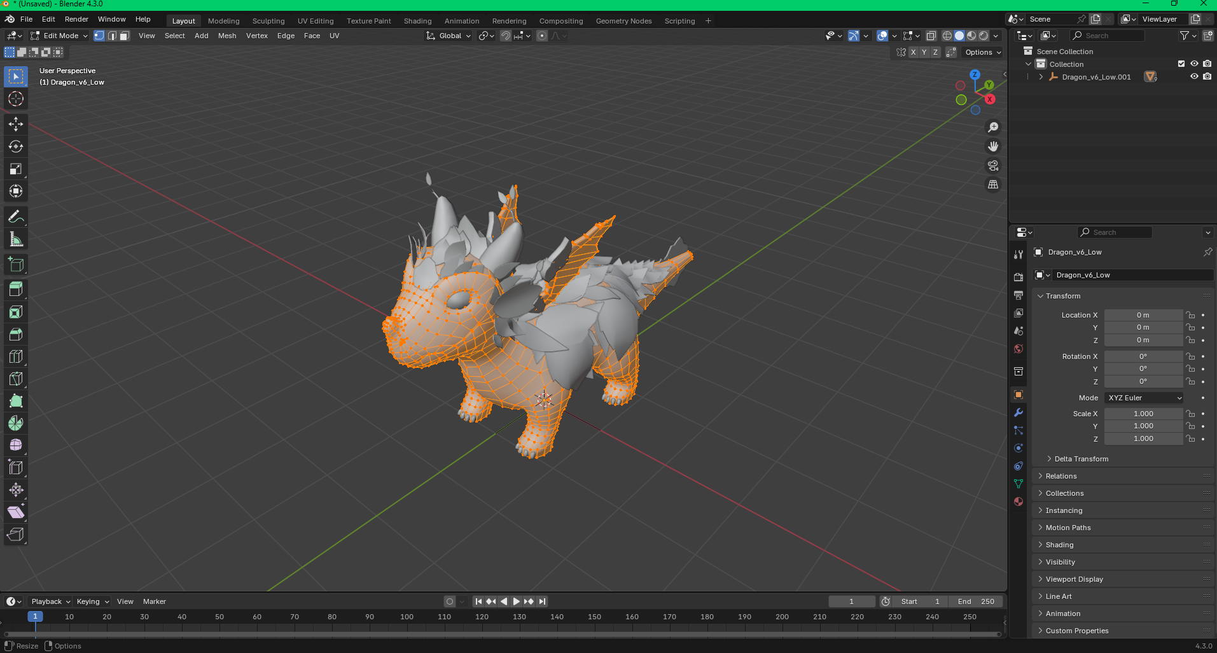Activate the Rotate tool
1217x653 pixels.
coord(16,146)
